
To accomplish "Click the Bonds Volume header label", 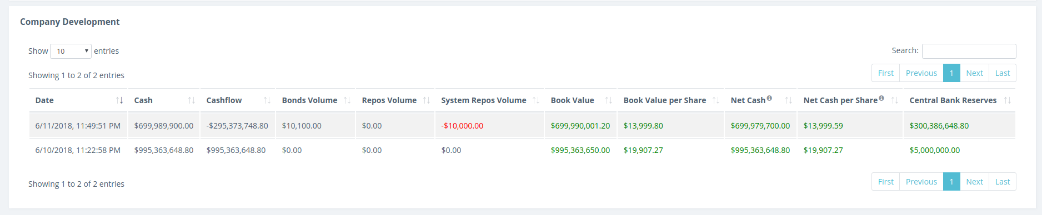I will click(x=309, y=100).
